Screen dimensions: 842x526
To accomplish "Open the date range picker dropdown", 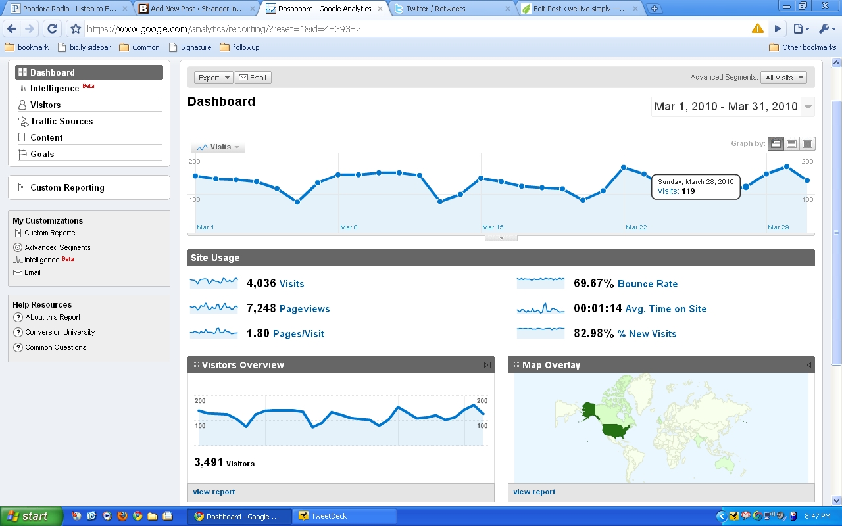I will tap(808, 107).
